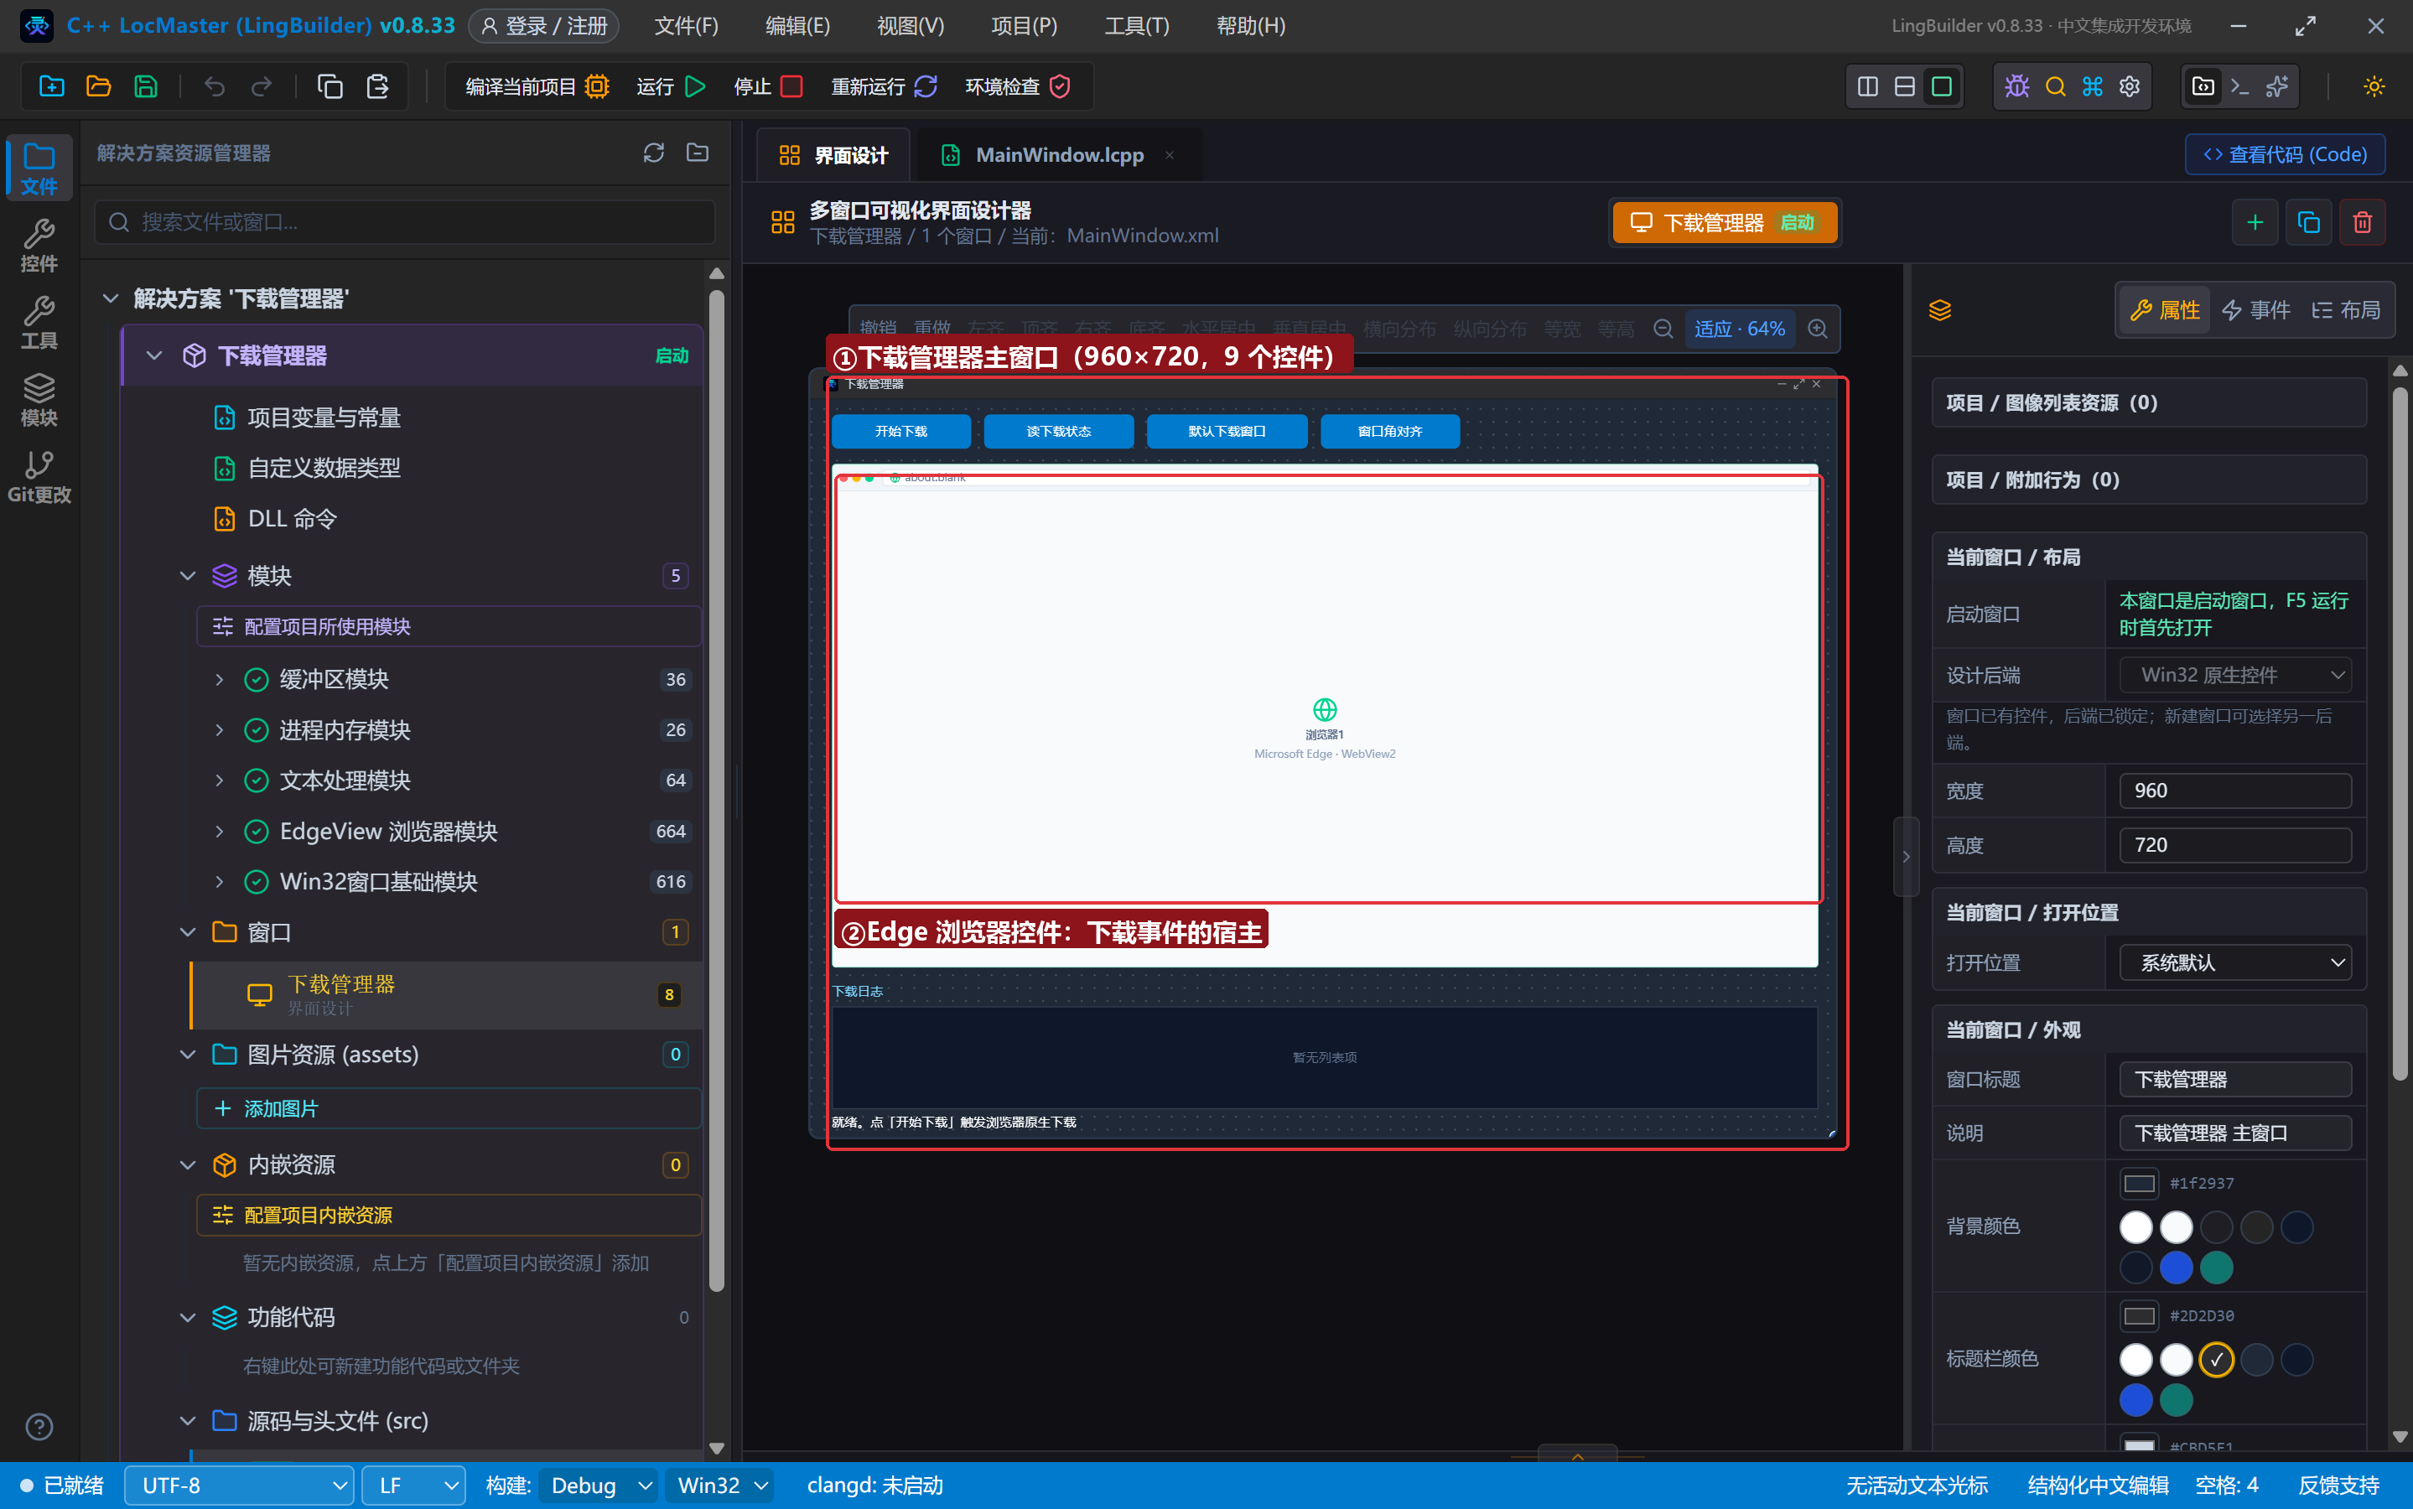Click the View Code (查看代码) button
Image resolution: width=2413 pixels, height=1509 pixels.
click(2284, 155)
